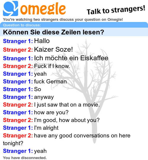Click the Omegle blue speech-bubble logo icon

click(x=11, y=9)
